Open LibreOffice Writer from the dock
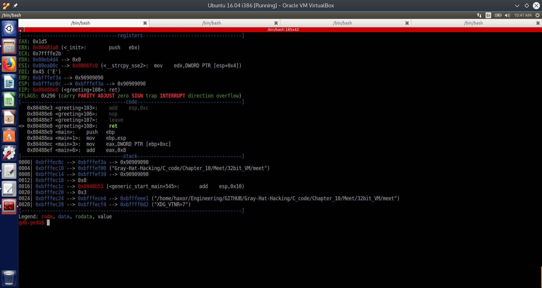This screenshot has width=542, height=288. pos(9,82)
